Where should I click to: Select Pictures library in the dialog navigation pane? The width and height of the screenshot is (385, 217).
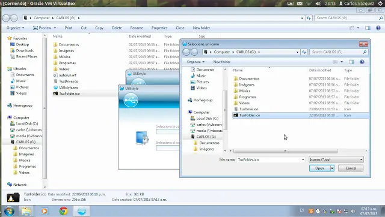pyautogui.click(x=202, y=82)
